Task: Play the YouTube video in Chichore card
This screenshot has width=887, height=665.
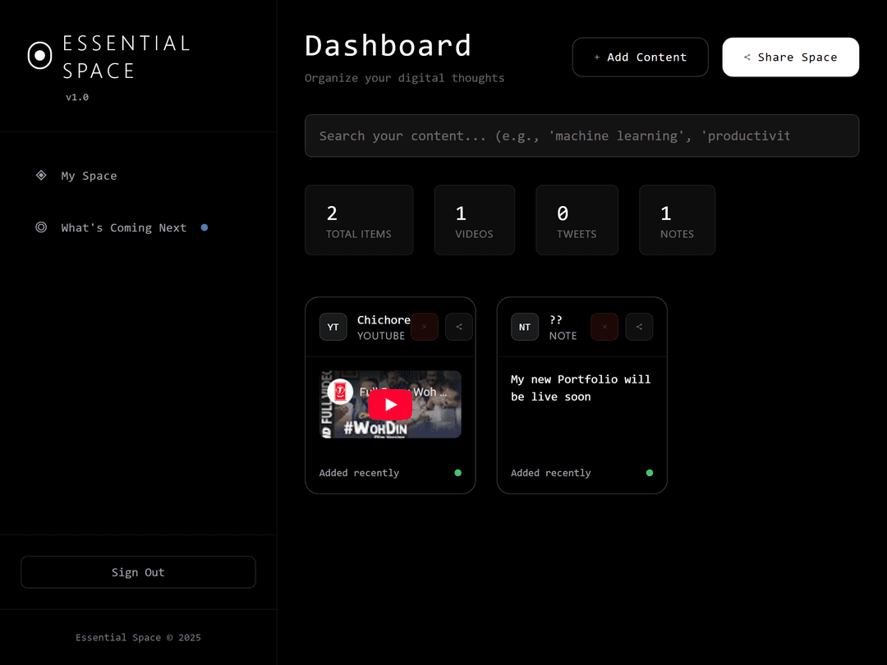Action: (x=390, y=405)
